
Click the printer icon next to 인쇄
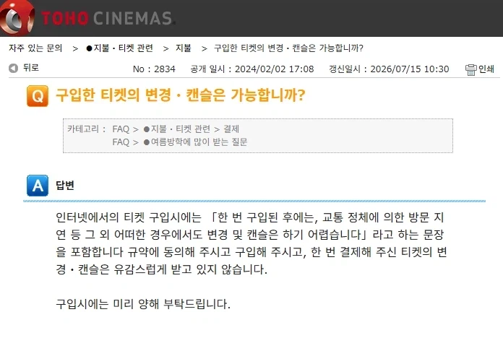(x=470, y=69)
